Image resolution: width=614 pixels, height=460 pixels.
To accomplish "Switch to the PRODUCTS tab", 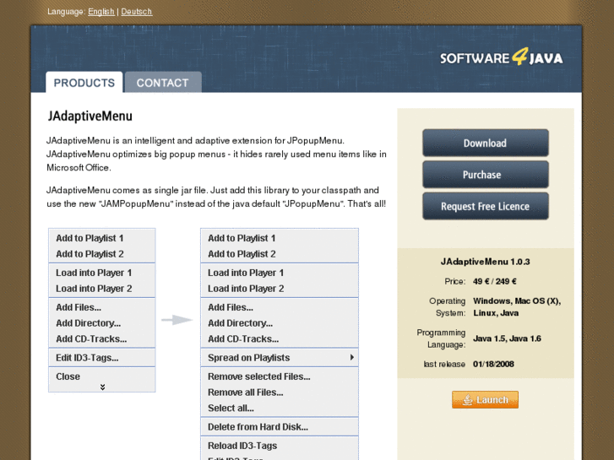I will click(x=84, y=82).
